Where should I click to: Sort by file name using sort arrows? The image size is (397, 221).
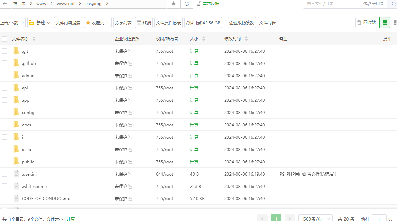34,39
